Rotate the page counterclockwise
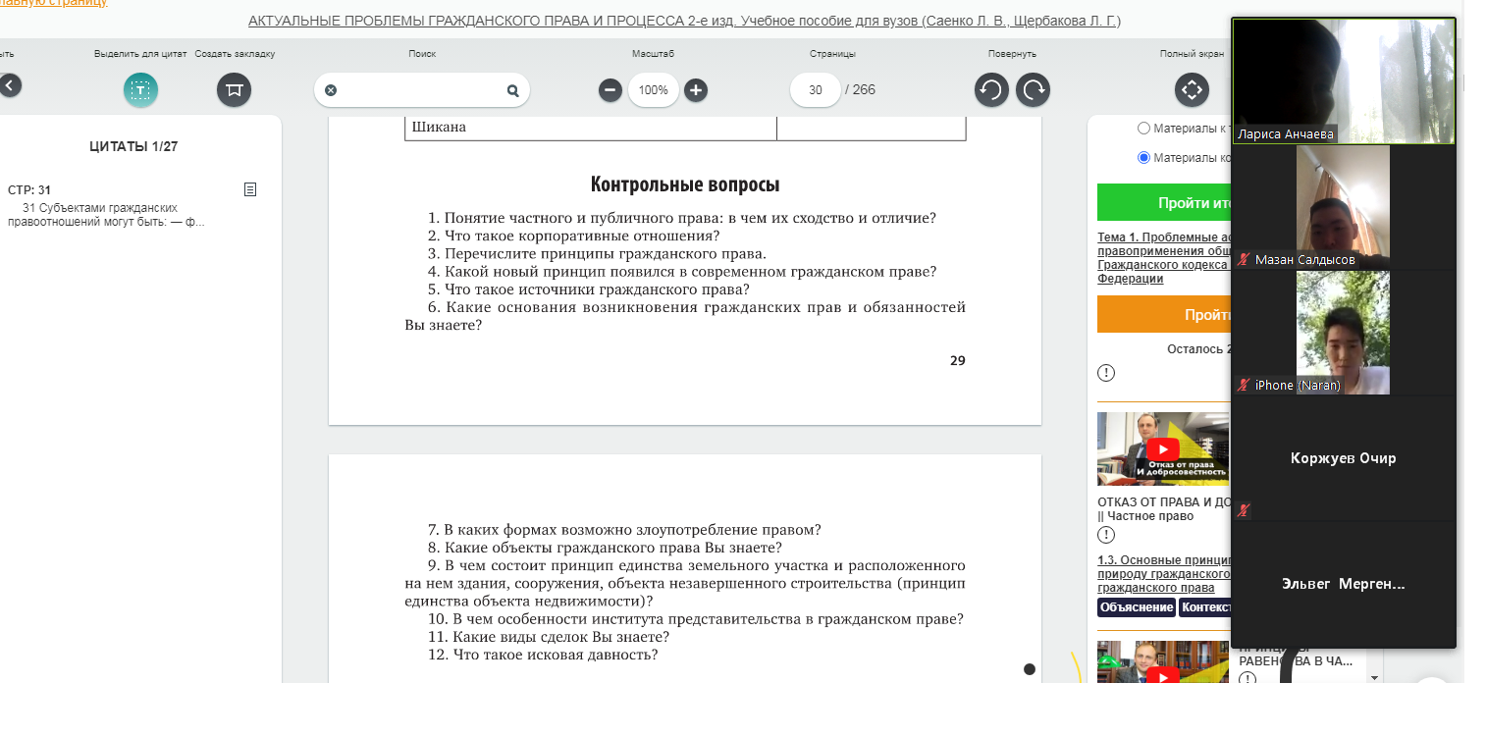The height and width of the screenshot is (736, 1486). [x=991, y=90]
